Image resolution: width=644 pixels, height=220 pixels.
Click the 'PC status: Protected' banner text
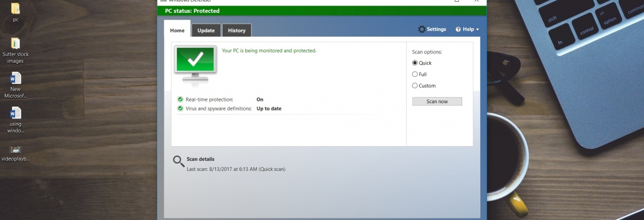point(192,11)
